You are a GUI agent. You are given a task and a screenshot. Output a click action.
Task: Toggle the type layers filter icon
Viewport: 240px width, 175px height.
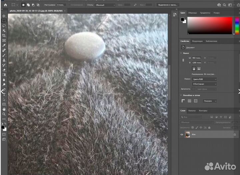click(x=221, y=117)
